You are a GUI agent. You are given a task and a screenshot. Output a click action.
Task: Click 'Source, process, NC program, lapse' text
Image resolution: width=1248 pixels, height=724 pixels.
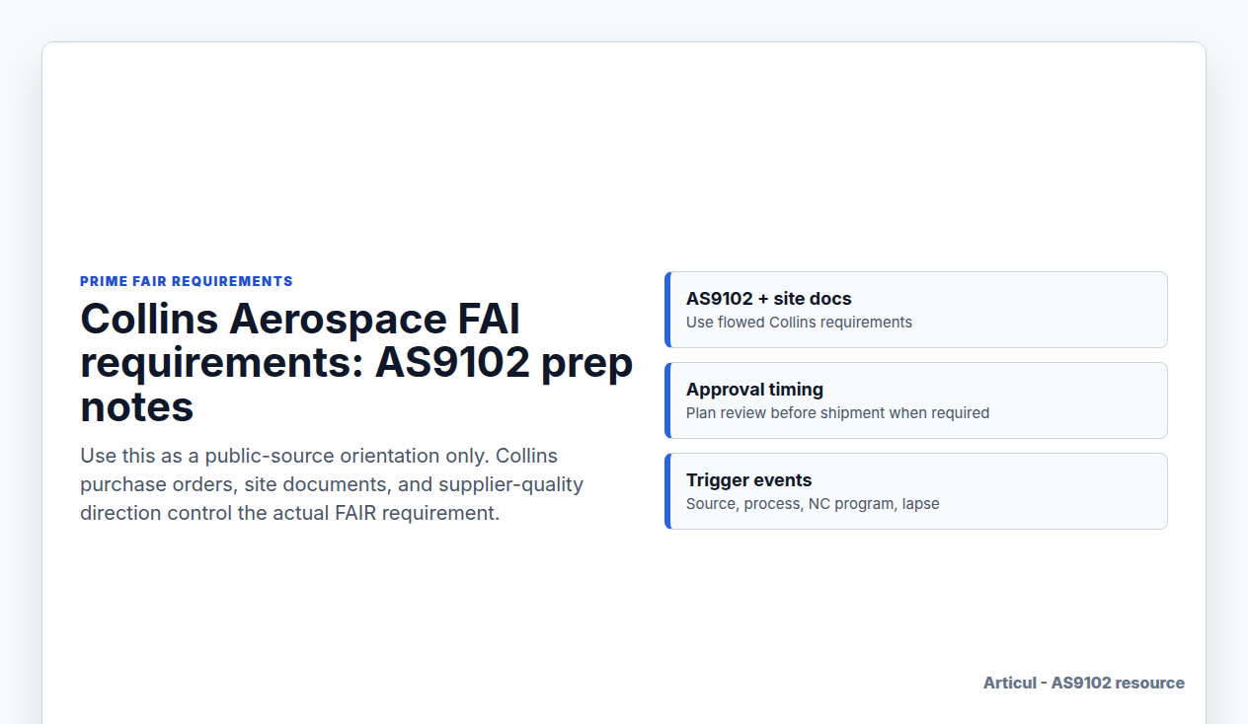point(813,504)
